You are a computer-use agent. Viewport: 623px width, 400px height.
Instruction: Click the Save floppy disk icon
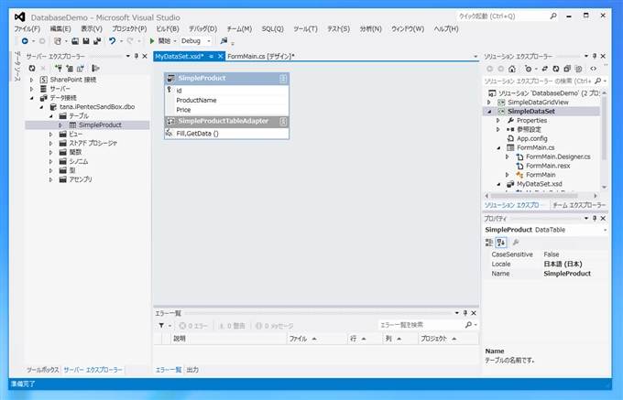pyautogui.click(x=86, y=41)
